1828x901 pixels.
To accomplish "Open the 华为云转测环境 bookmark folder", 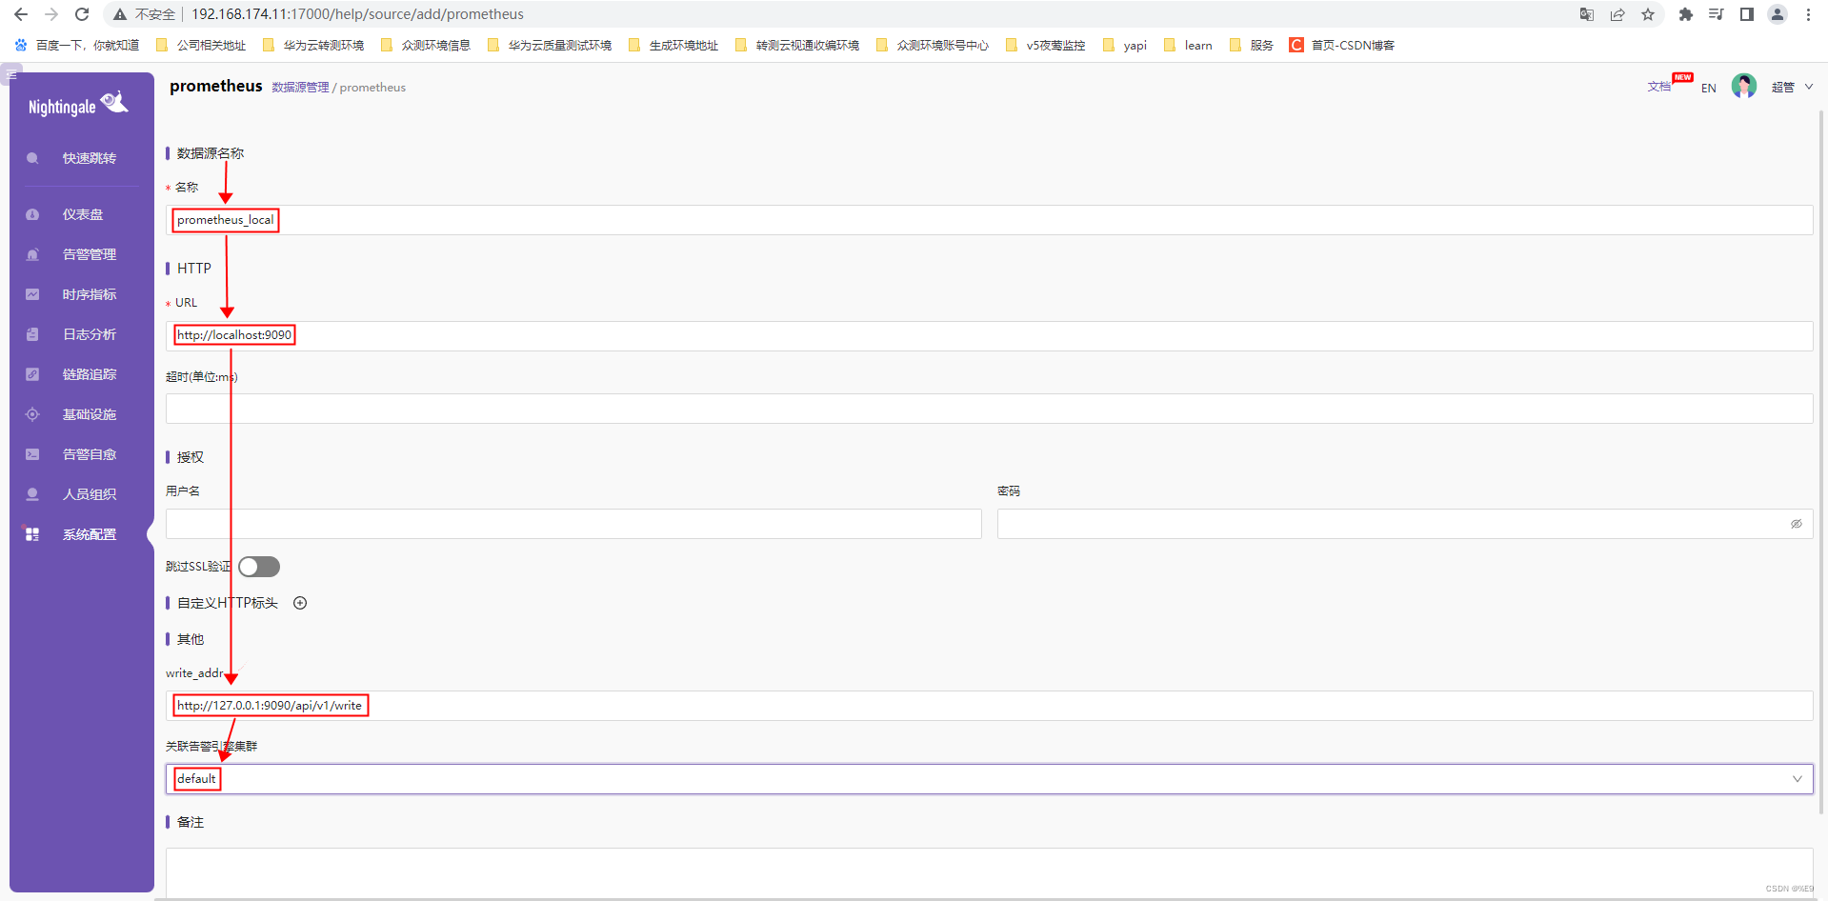I will [x=313, y=45].
